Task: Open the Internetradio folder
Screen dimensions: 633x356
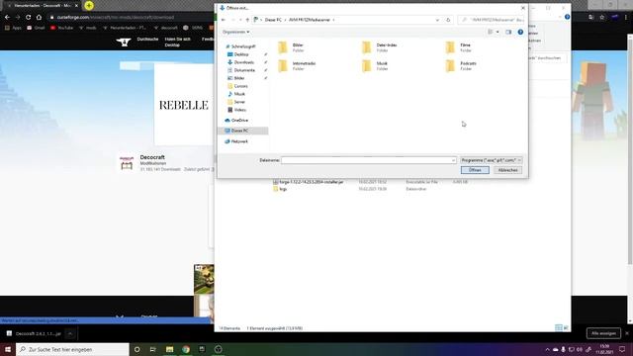Action: click(298, 66)
